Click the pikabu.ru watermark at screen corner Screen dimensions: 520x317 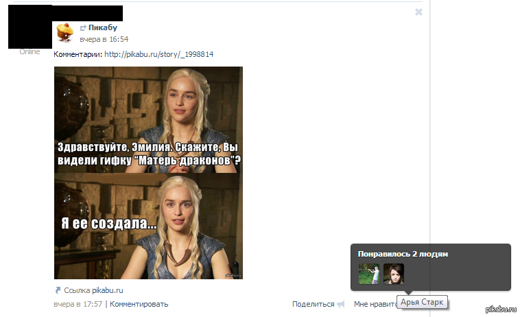[501, 309]
